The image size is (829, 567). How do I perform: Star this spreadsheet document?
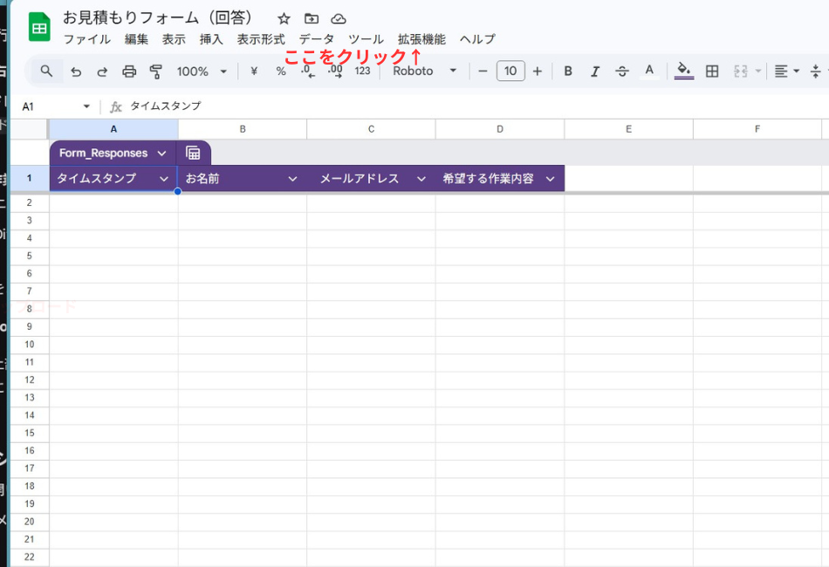[284, 18]
